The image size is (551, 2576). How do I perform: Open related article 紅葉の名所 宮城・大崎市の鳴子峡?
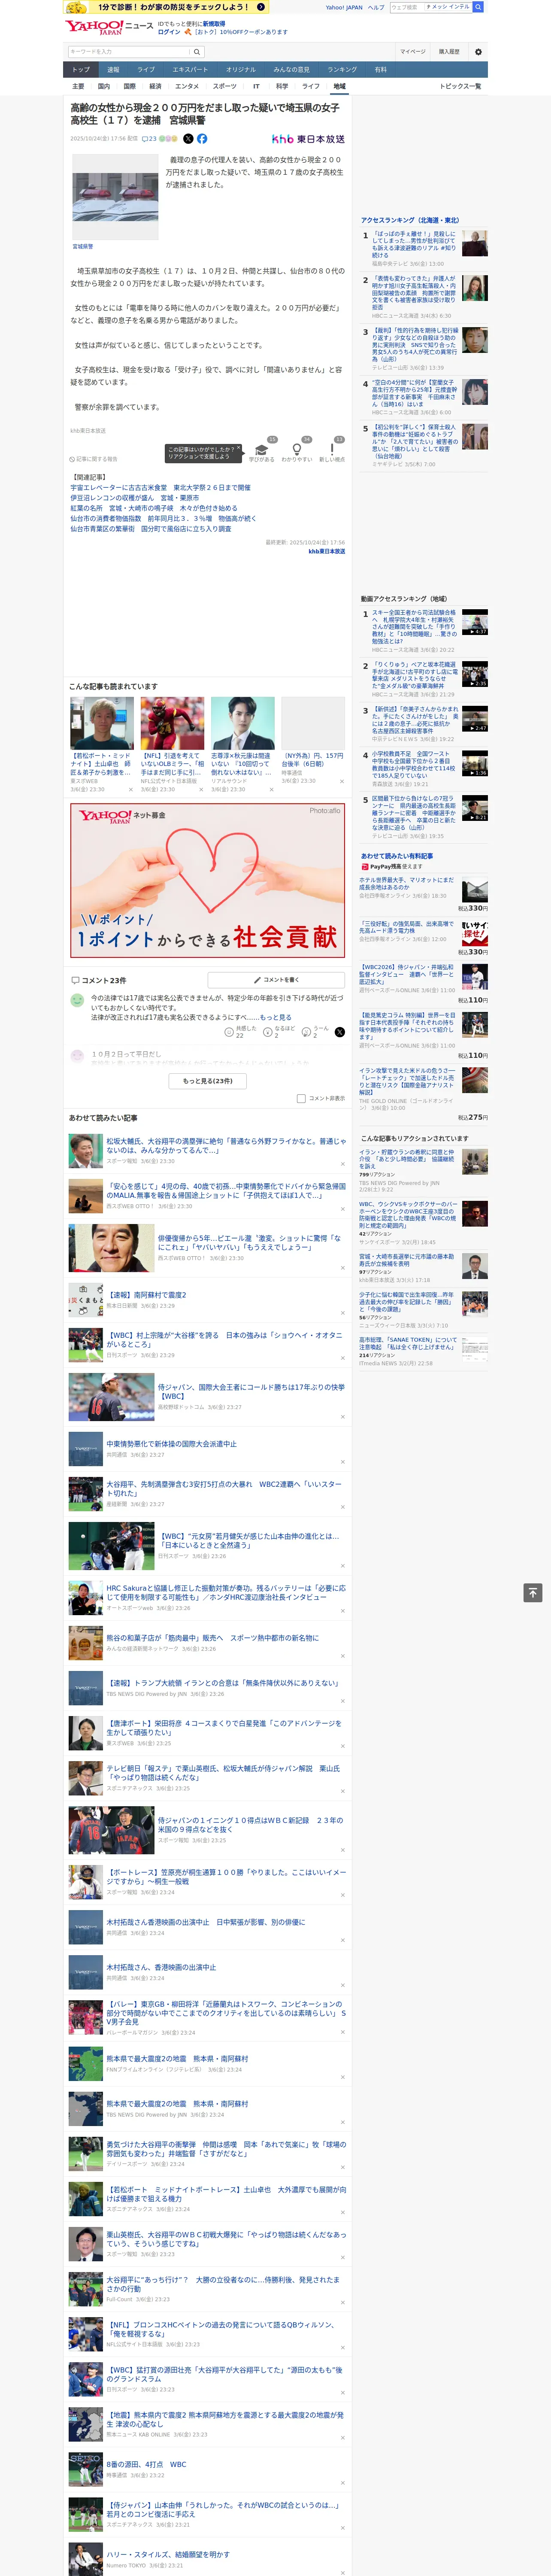[154, 508]
